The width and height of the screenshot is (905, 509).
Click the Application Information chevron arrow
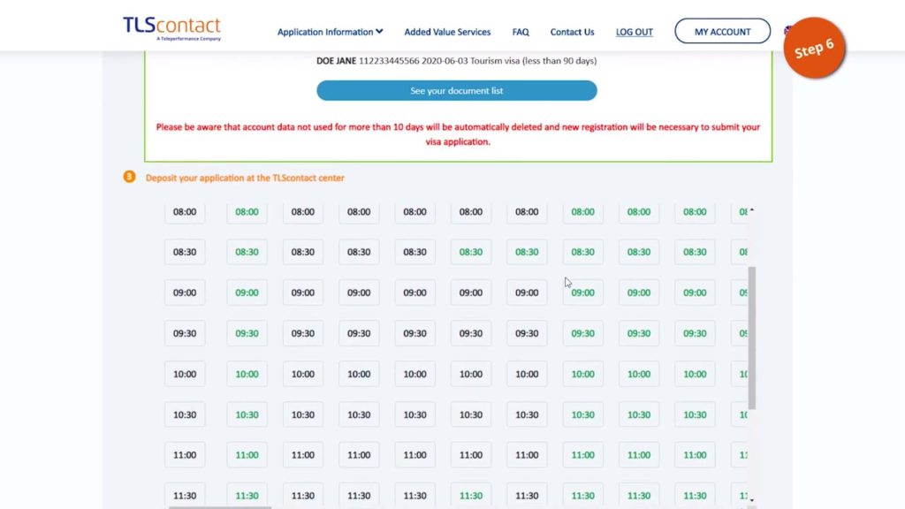379,32
